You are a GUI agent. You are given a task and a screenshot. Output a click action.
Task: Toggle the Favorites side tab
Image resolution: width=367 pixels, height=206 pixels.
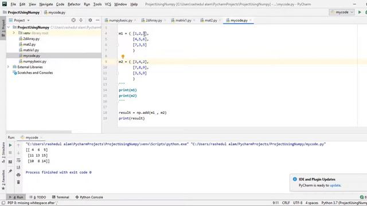pyautogui.click(x=3, y=180)
